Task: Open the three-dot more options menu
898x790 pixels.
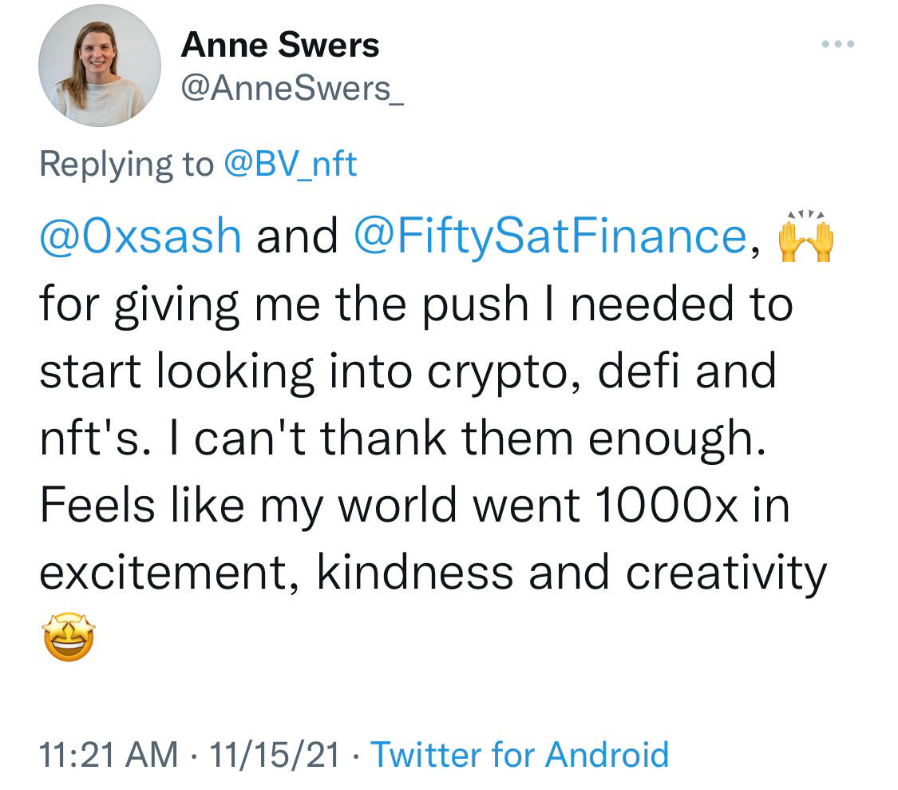Action: point(838,44)
